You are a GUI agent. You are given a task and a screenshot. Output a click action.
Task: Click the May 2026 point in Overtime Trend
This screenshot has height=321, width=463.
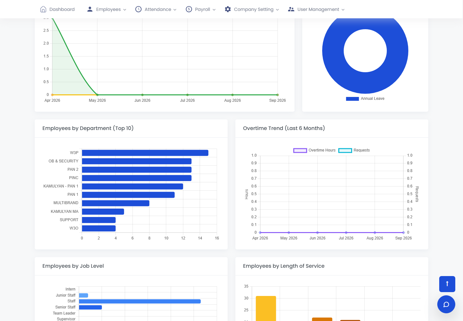[x=289, y=232]
